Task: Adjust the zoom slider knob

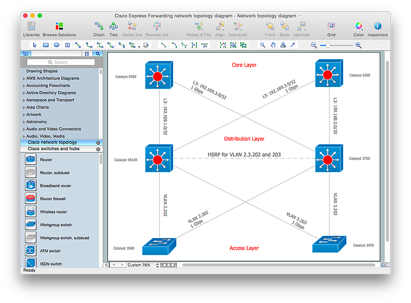Action: (x=328, y=45)
